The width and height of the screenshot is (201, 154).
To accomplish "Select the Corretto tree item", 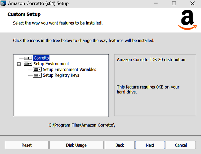I will pos(41,58).
